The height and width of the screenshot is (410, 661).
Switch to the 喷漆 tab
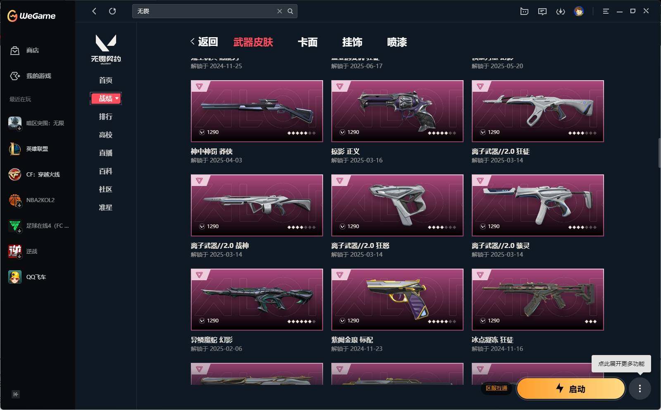397,42
